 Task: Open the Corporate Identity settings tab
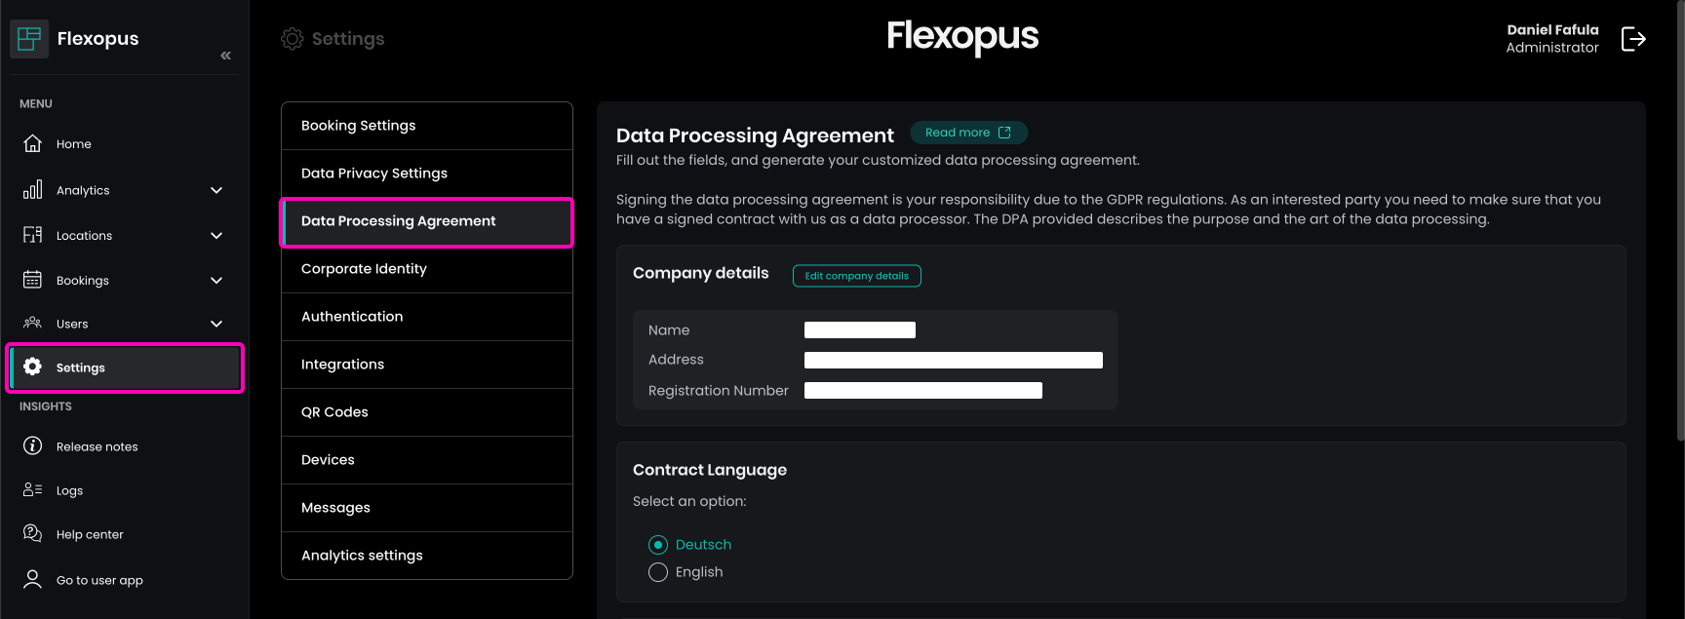click(426, 269)
